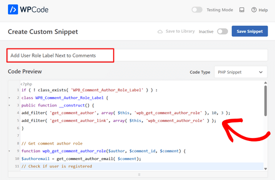Click the '// Check if user is registered' line
This screenshot has width=275, height=180.
56,166
